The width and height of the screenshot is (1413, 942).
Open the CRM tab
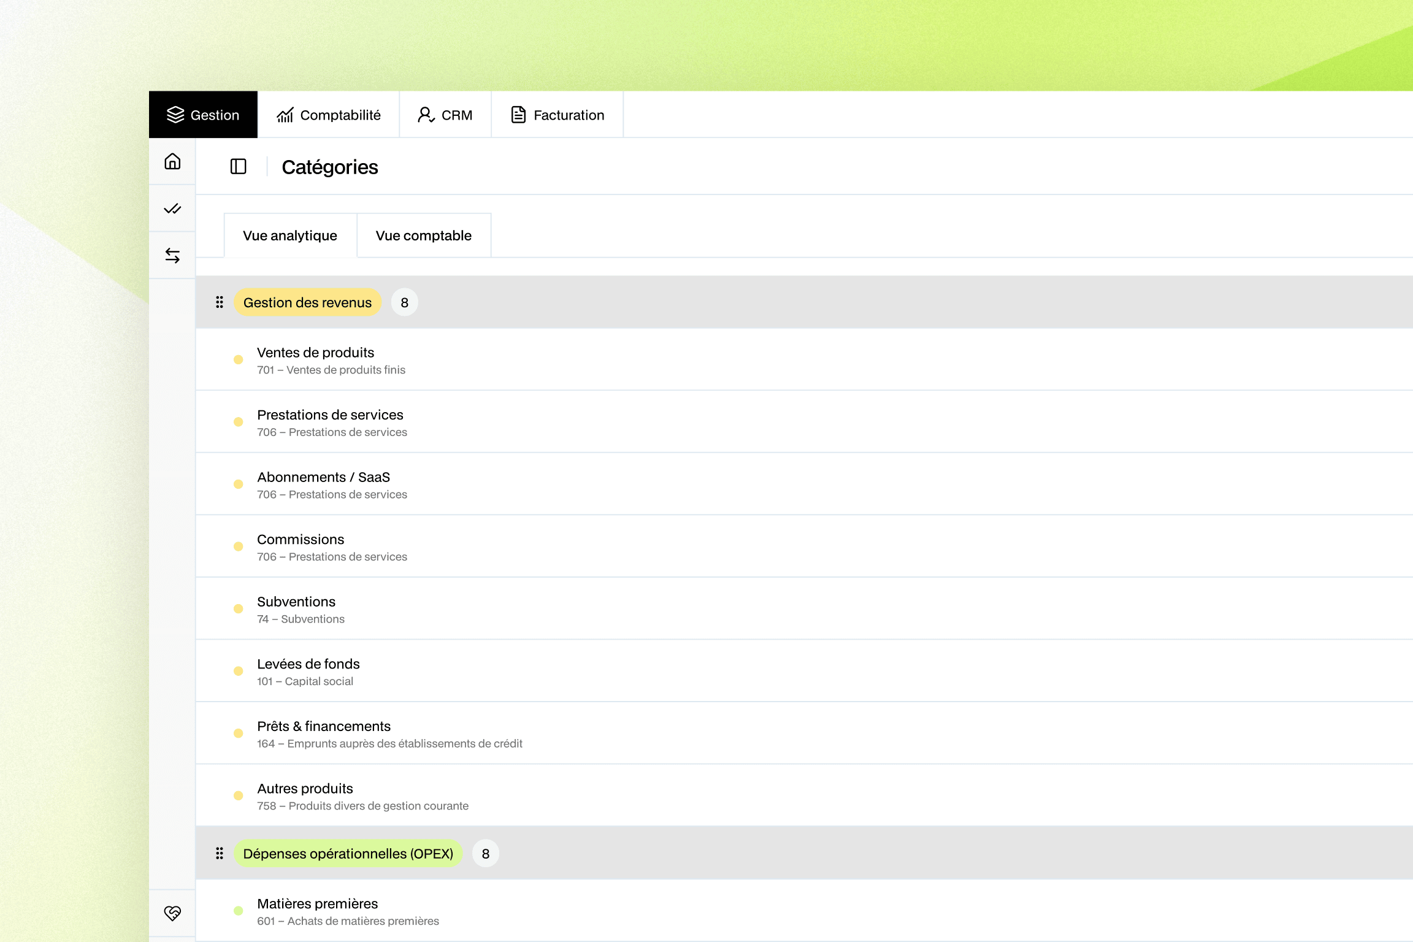[445, 115]
